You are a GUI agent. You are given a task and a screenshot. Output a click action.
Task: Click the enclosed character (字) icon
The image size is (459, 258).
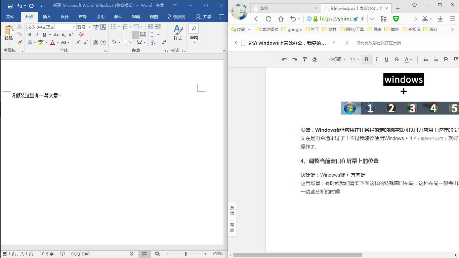(x=103, y=42)
